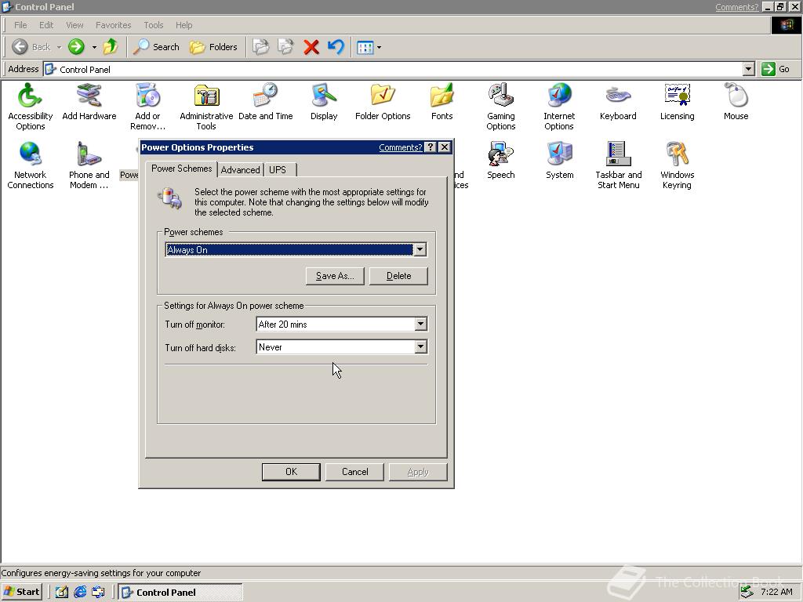Screen dimensions: 803x602
Task: Open Gaming Options icon
Action: point(501,107)
